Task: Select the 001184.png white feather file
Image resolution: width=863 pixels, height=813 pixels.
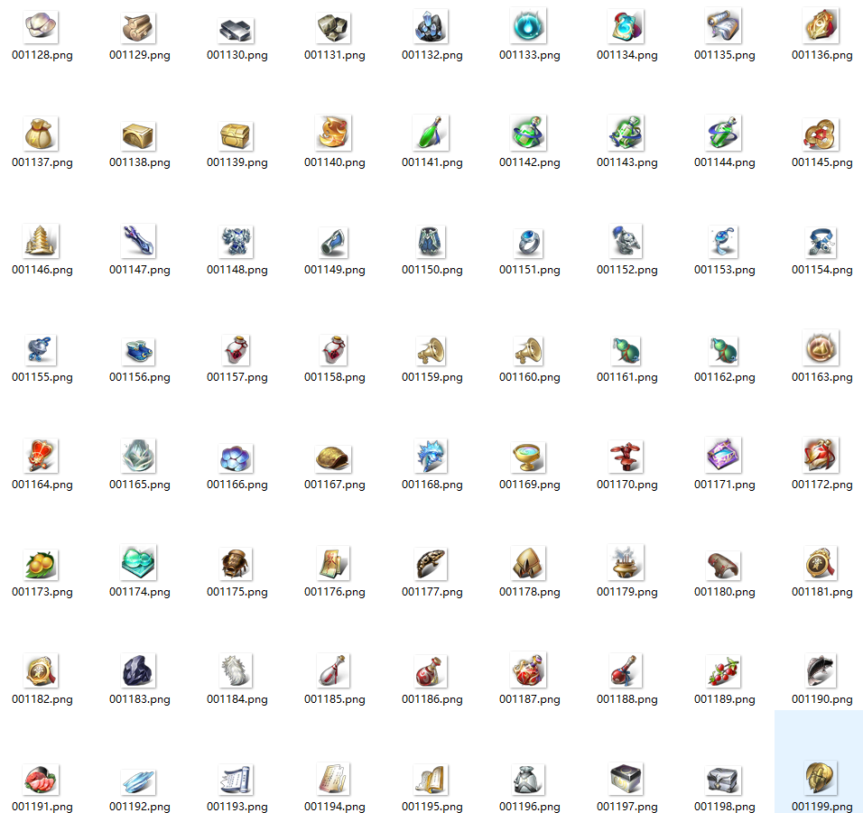Action: 237,672
